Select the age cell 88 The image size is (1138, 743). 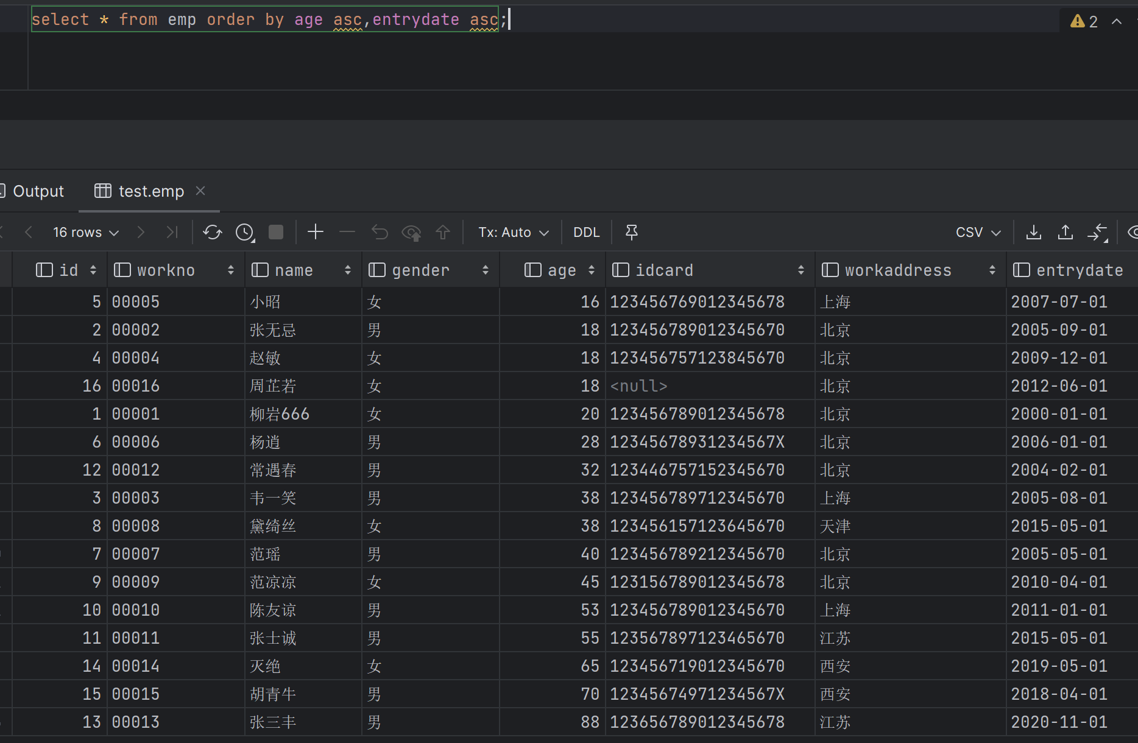pos(553,722)
